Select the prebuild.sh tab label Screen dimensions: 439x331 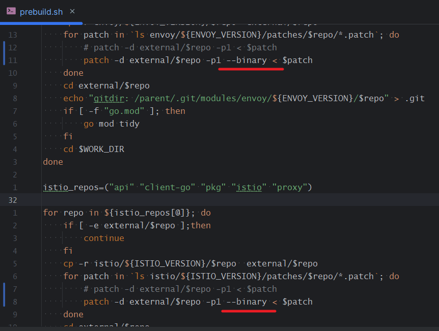point(41,12)
